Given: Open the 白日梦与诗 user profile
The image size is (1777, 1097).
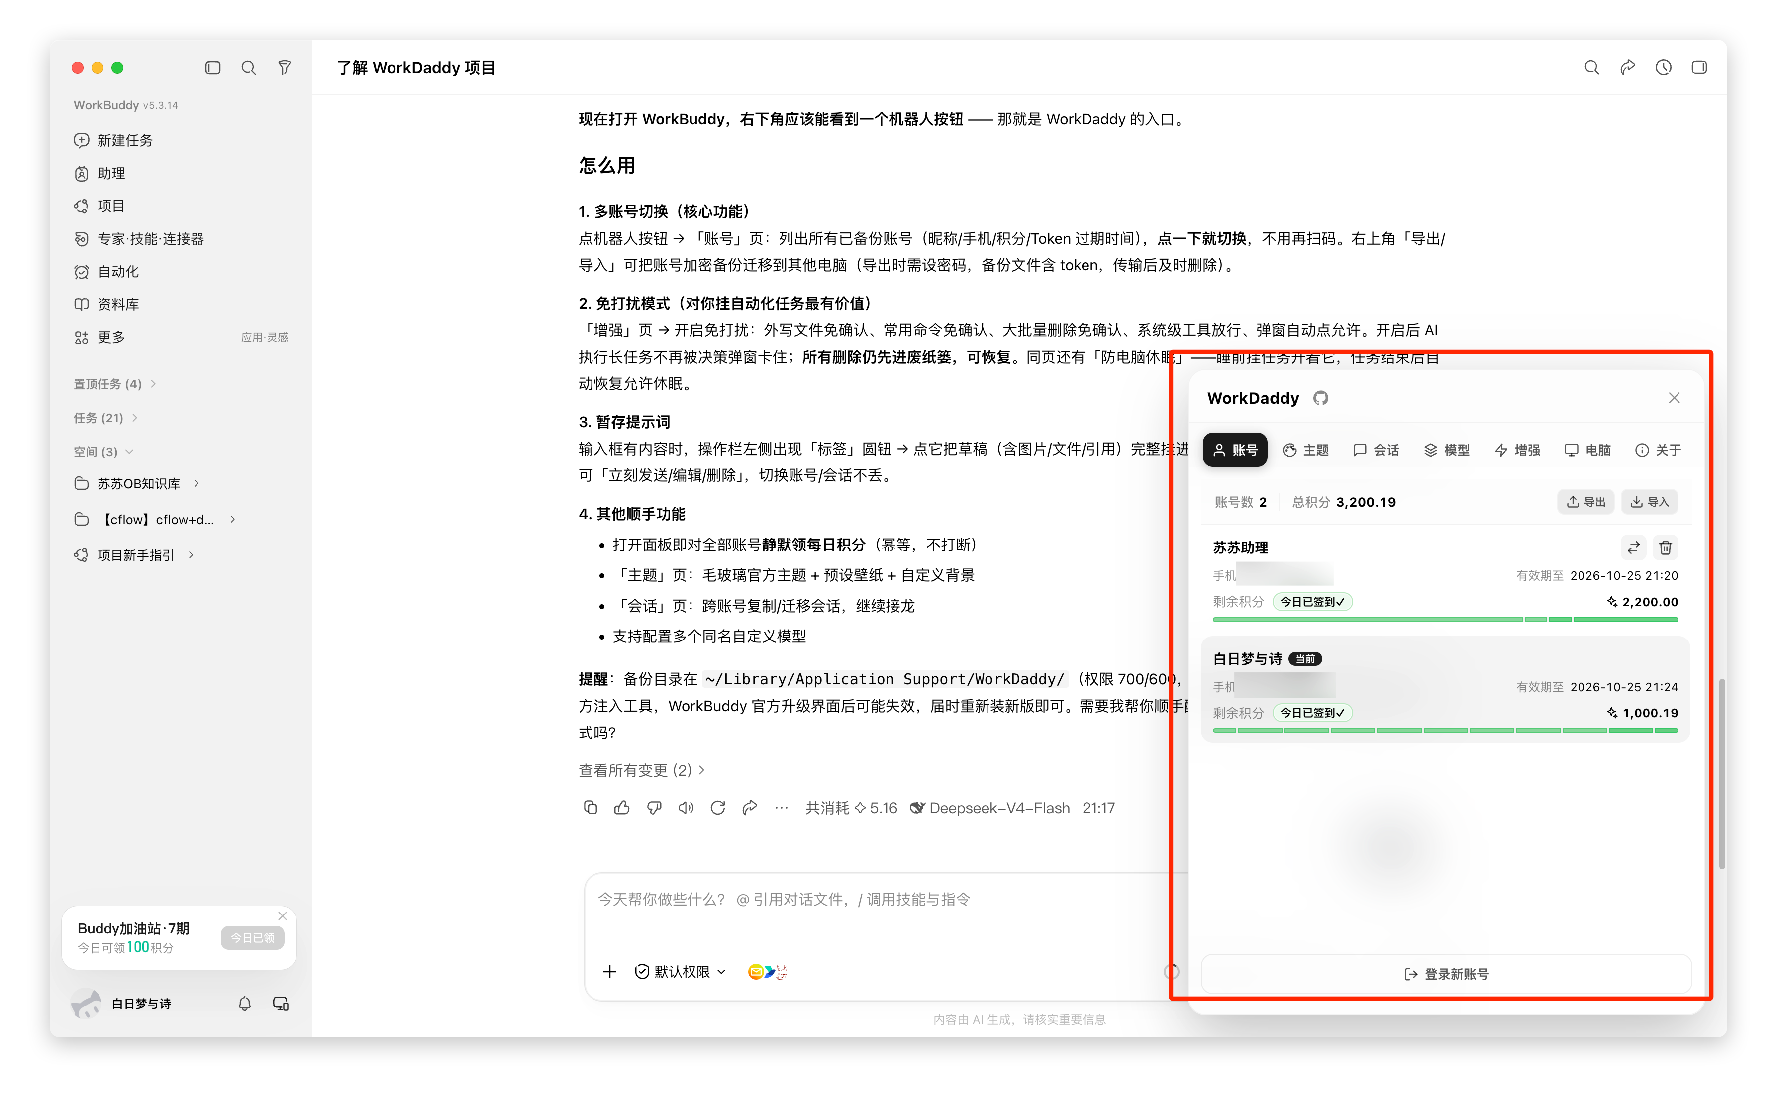Looking at the screenshot, I should (122, 1004).
